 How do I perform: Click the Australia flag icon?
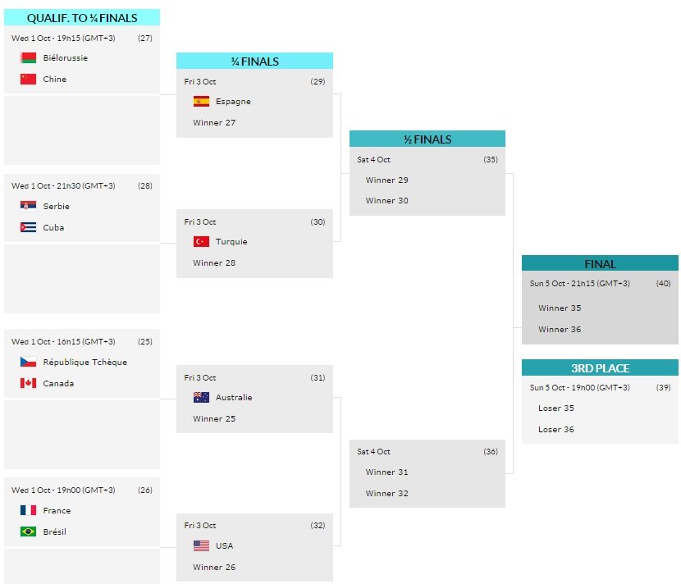coord(201,398)
